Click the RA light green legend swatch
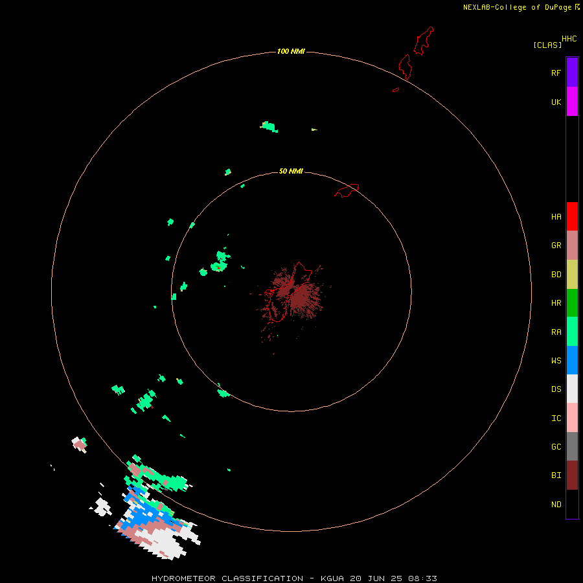This screenshot has width=583, height=583. pos(572,332)
